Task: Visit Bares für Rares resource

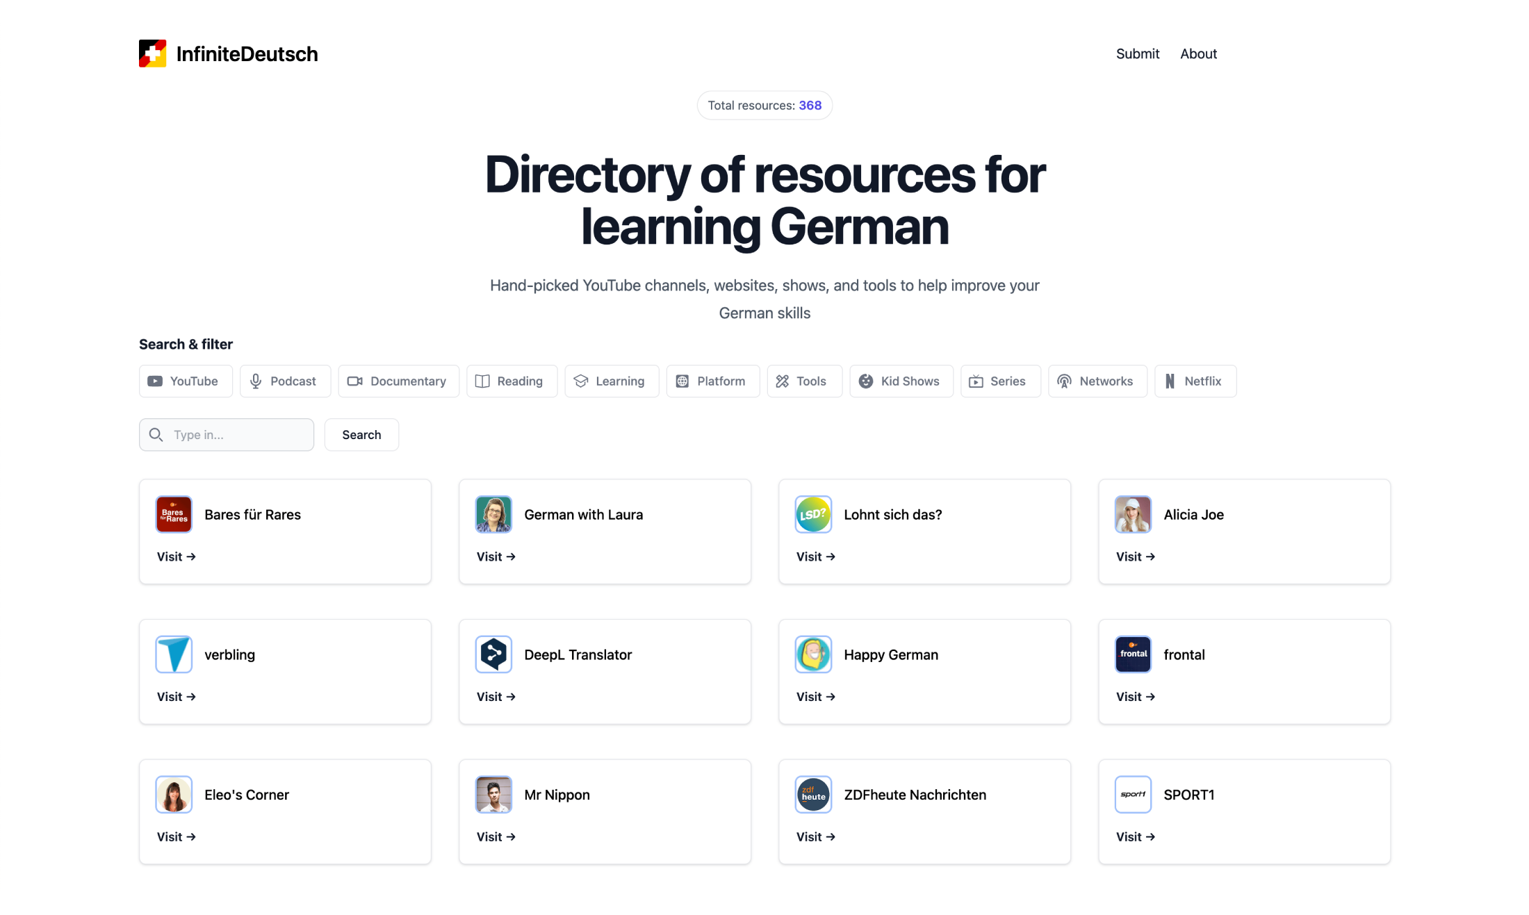Action: click(177, 557)
